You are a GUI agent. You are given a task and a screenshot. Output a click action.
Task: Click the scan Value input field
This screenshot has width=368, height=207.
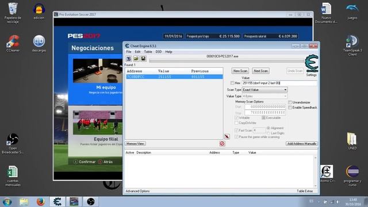click(279, 83)
